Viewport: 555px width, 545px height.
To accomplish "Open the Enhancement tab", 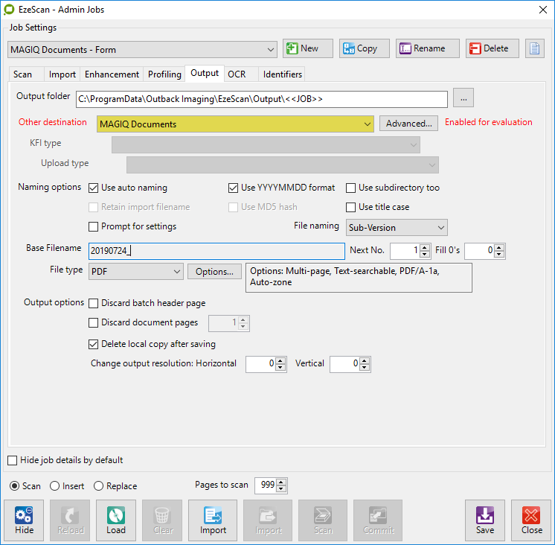I will [x=112, y=74].
